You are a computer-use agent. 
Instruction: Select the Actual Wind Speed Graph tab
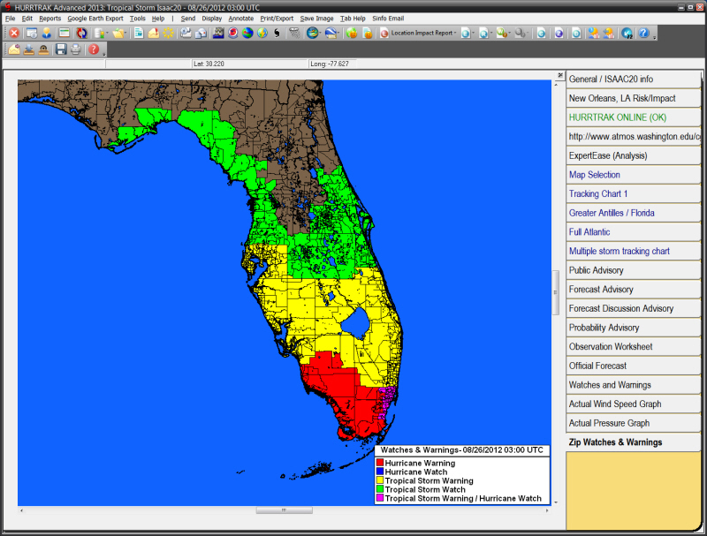tap(633, 404)
